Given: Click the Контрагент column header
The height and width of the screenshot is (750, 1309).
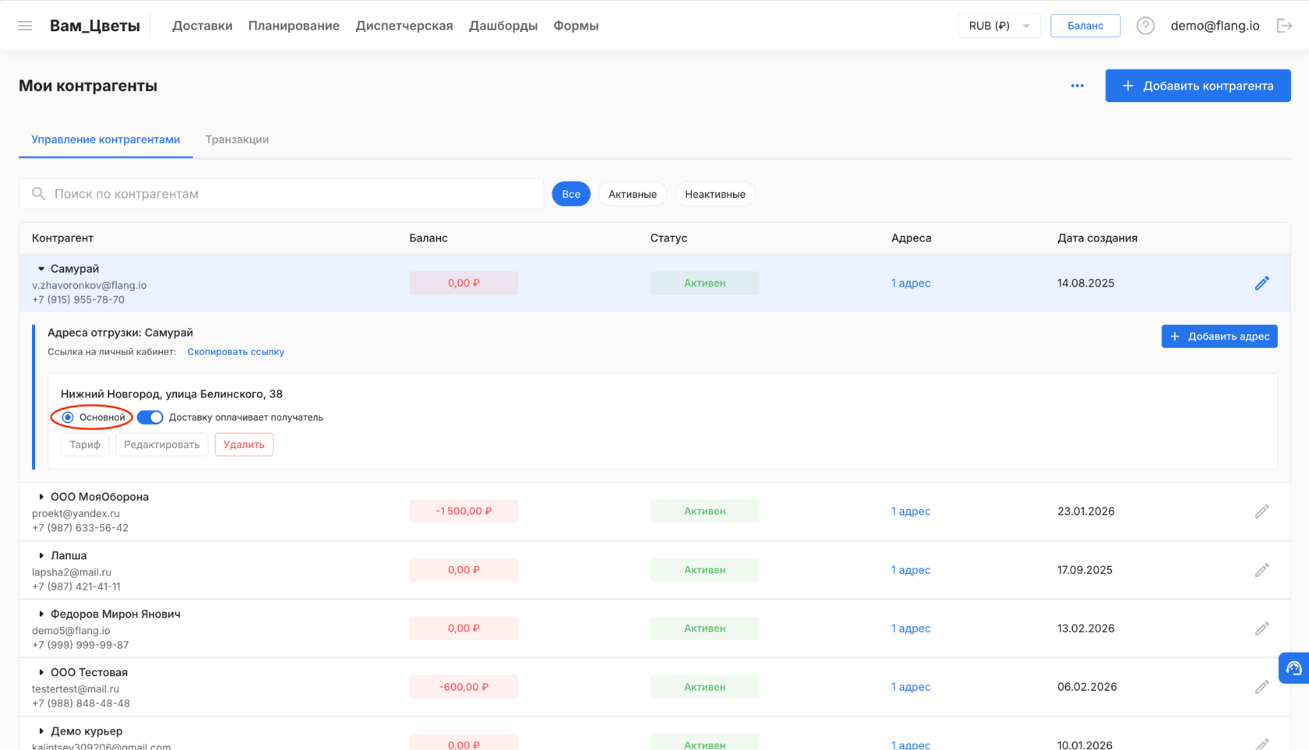Looking at the screenshot, I should pyautogui.click(x=62, y=238).
